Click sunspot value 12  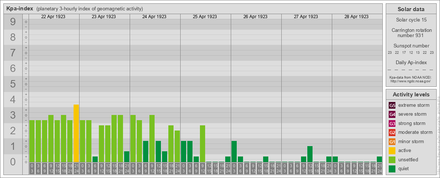pos(411,53)
